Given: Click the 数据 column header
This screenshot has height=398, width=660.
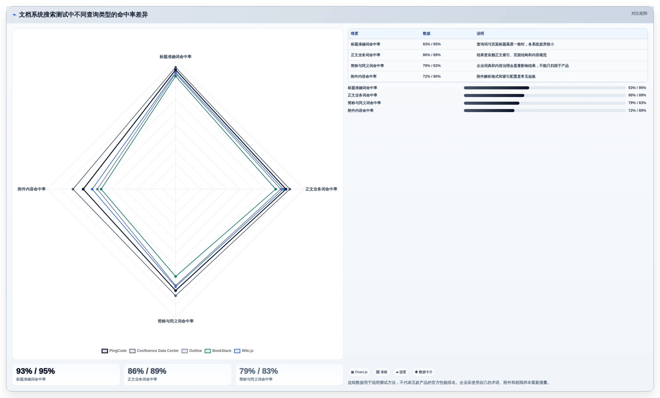Looking at the screenshot, I should click(426, 33).
